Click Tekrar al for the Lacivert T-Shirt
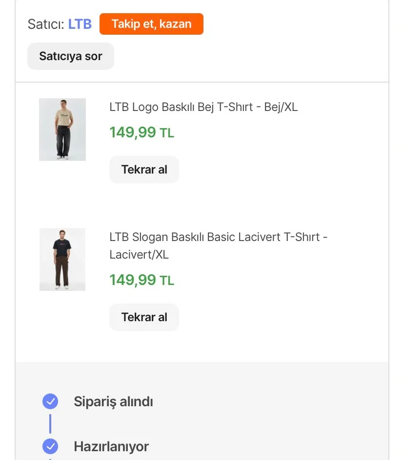This screenshot has height=460, width=404. [144, 317]
